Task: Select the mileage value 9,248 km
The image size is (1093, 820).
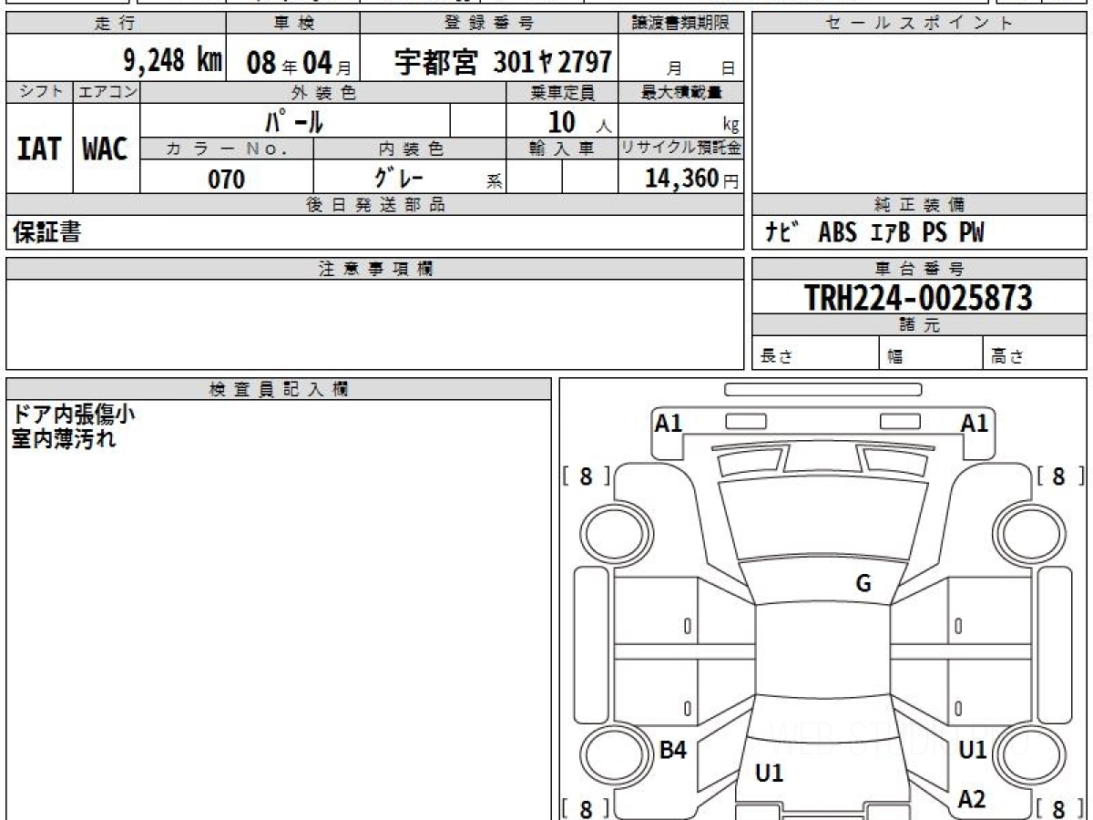Action: (x=172, y=61)
